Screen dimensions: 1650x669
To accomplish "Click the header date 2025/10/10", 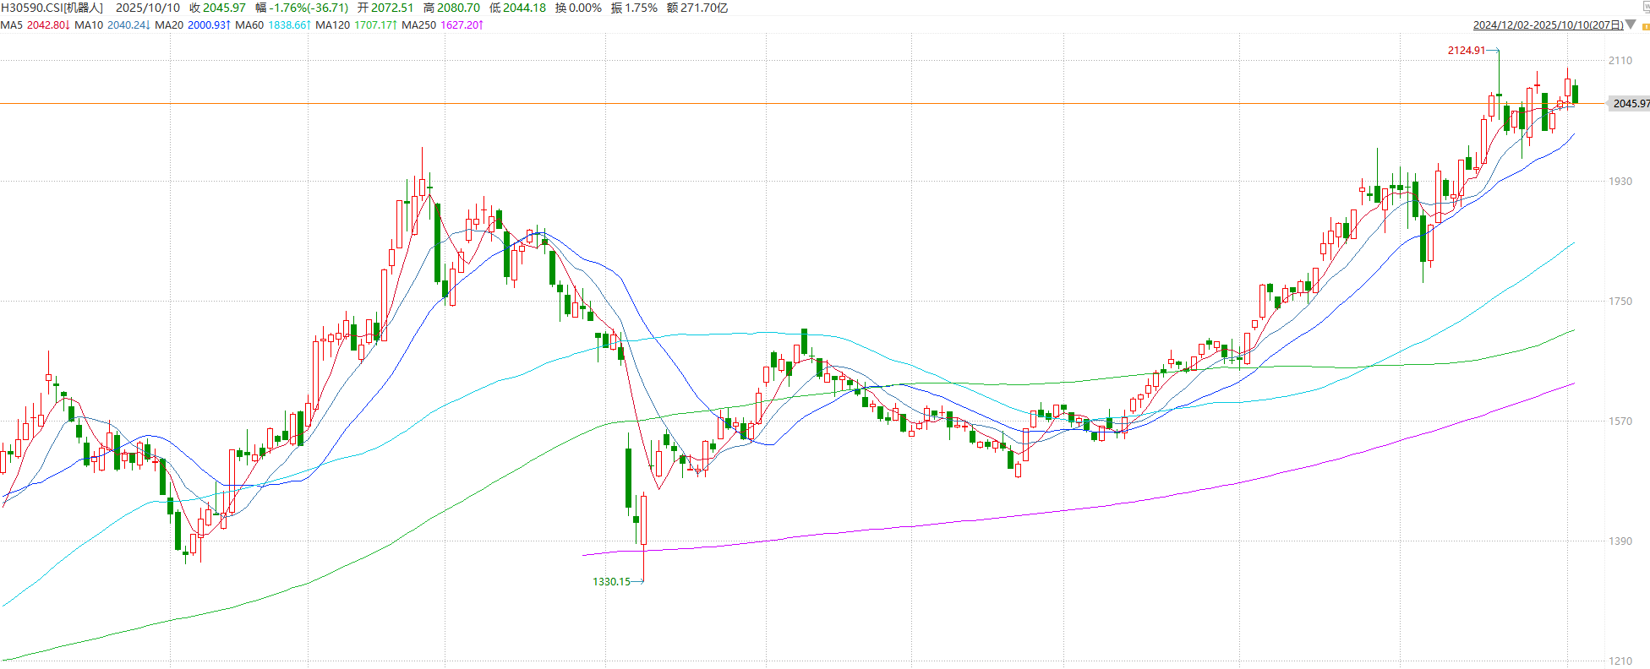I will click(x=148, y=8).
